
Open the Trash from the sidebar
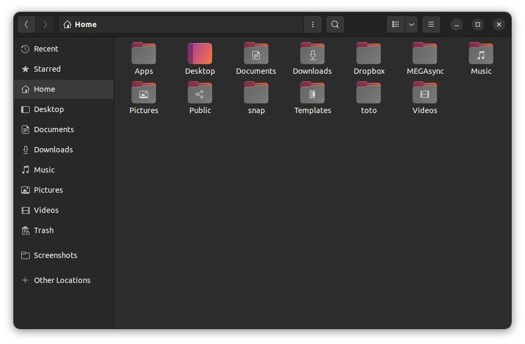pos(43,230)
